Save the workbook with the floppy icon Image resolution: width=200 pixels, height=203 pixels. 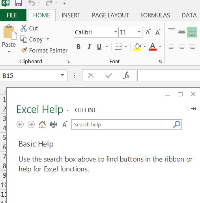(x=19, y=3)
